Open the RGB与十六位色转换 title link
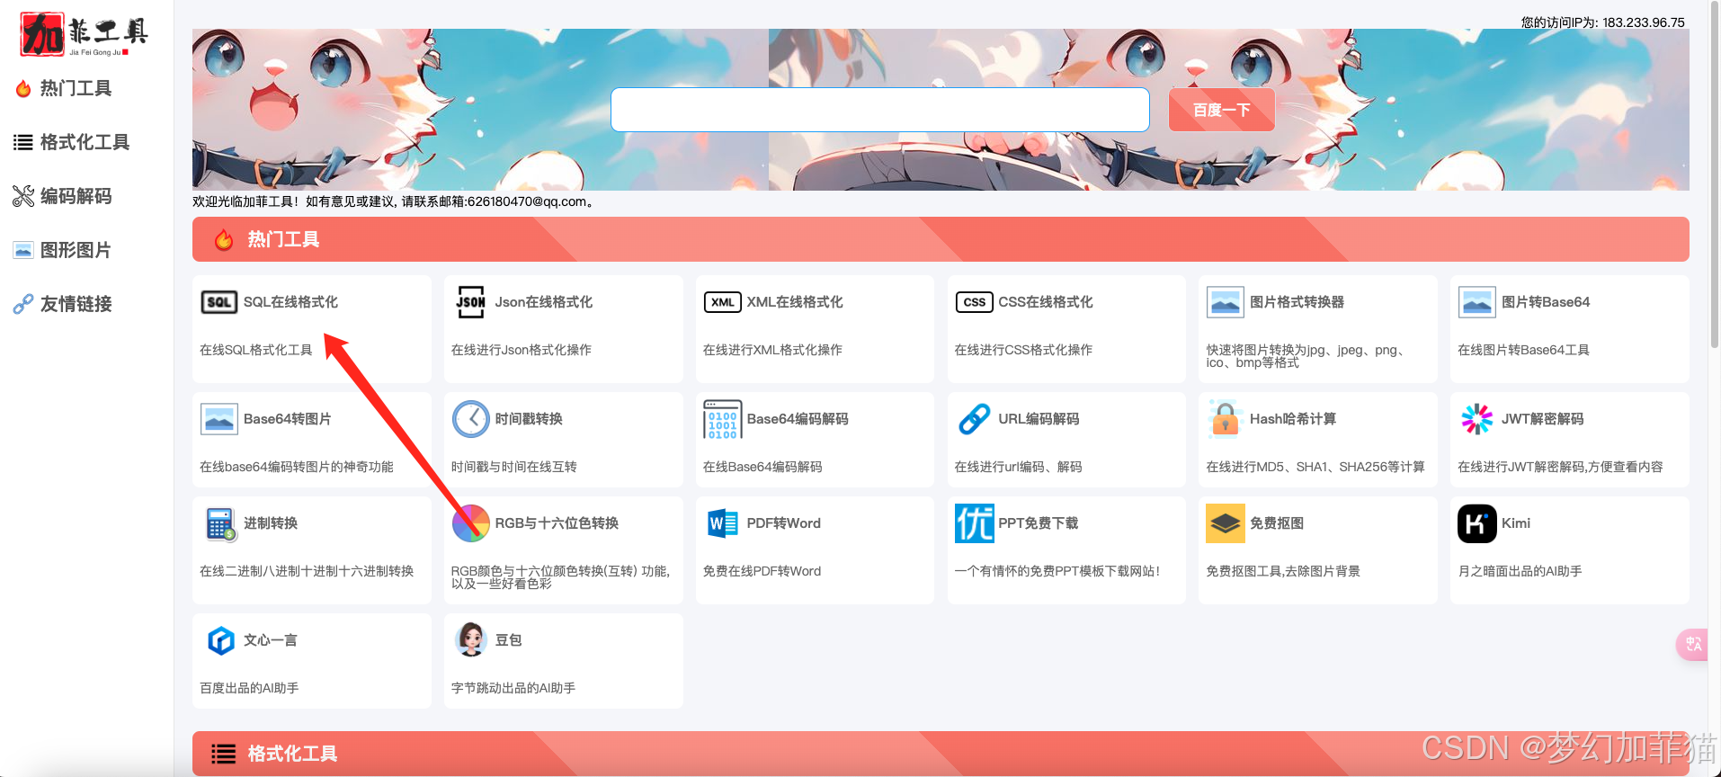 pyautogui.click(x=557, y=523)
